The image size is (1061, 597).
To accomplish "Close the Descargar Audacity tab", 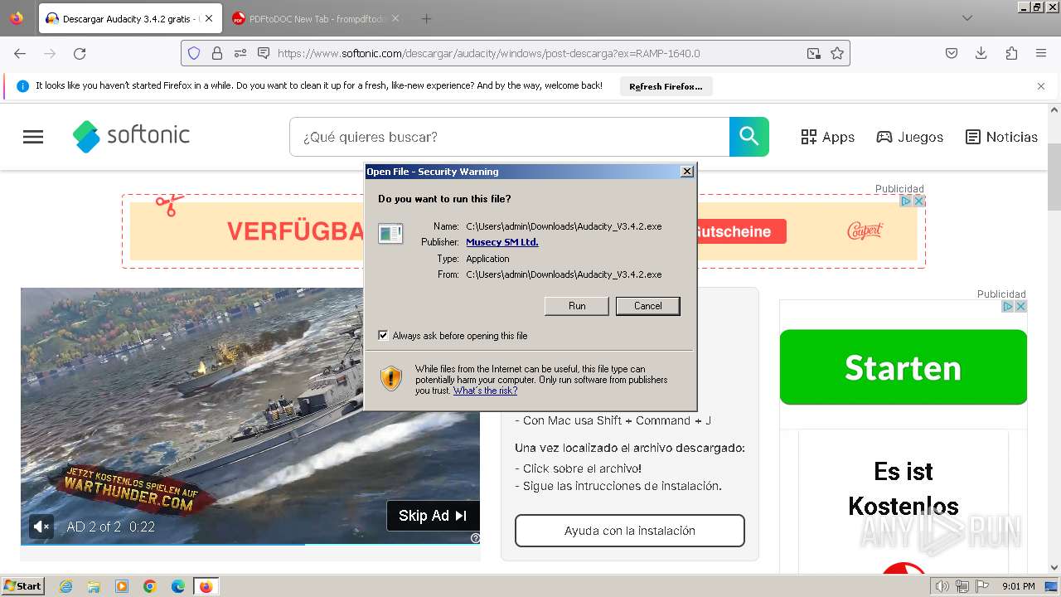I will [209, 18].
